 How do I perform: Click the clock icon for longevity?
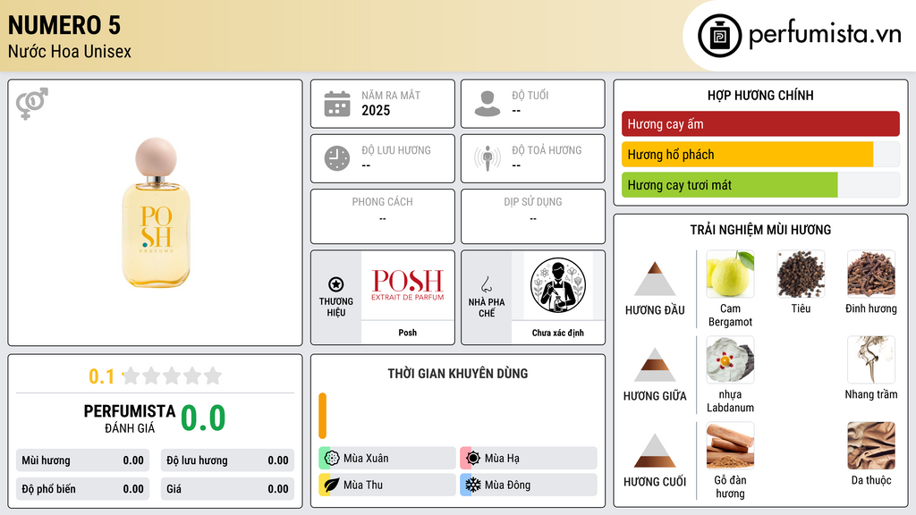pyautogui.click(x=337, y=158)
